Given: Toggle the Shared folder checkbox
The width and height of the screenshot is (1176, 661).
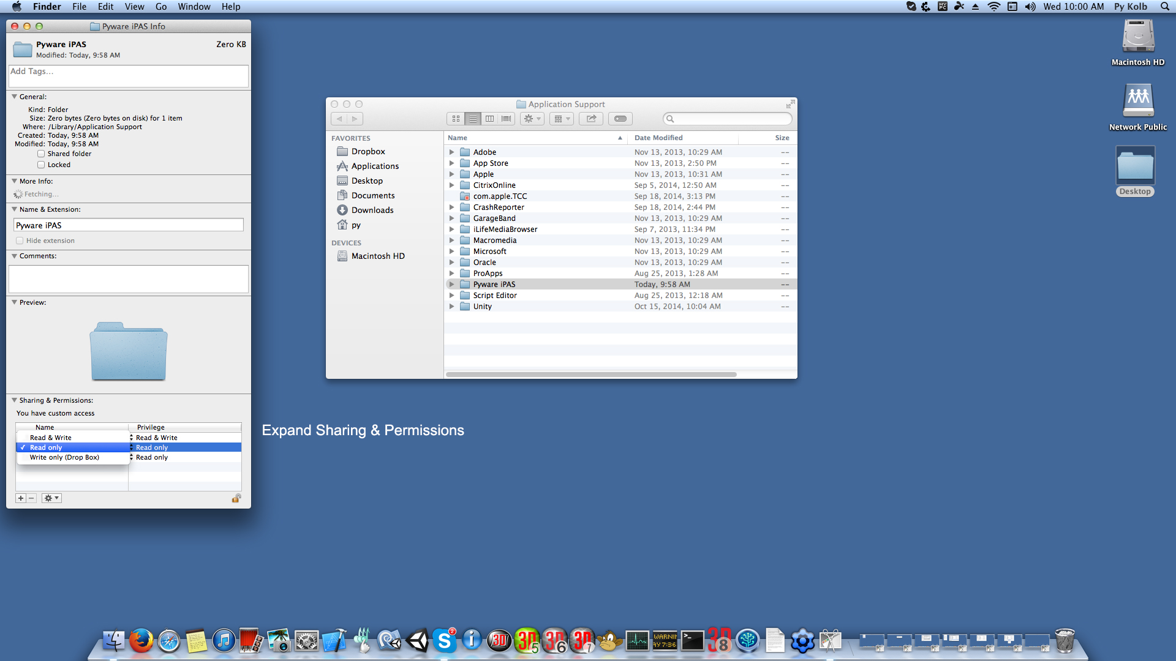Looking at the screenshot, I should [x=40, y=154].
